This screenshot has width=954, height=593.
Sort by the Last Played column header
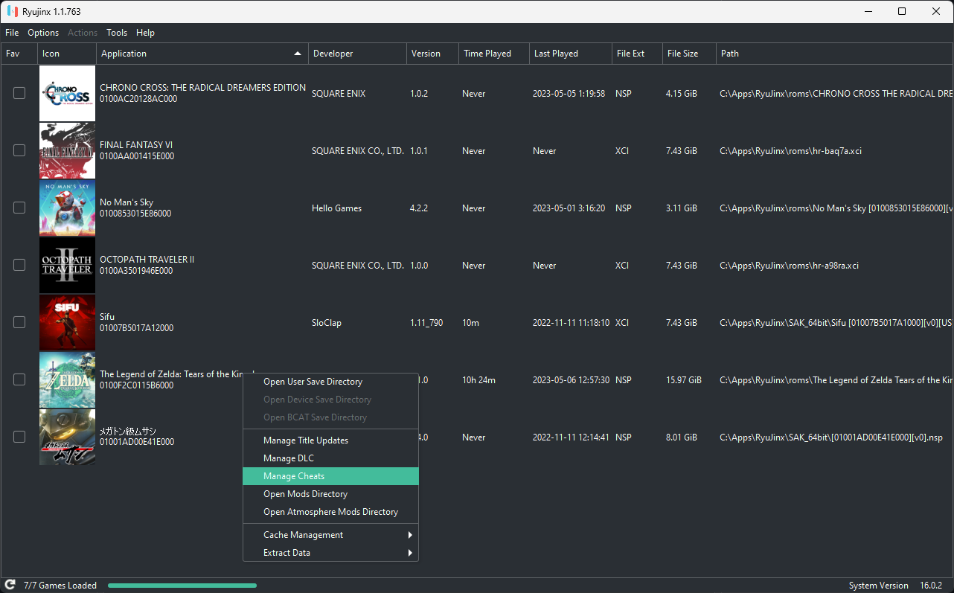[x=571, y=54]
